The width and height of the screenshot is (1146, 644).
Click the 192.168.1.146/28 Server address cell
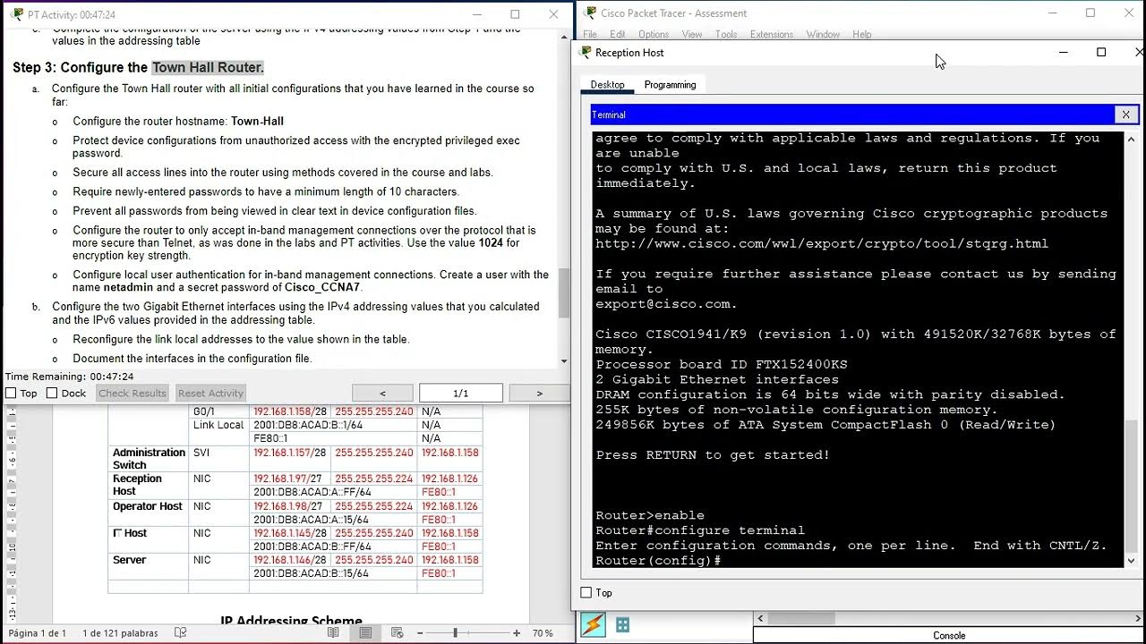(x=290, y=560)
